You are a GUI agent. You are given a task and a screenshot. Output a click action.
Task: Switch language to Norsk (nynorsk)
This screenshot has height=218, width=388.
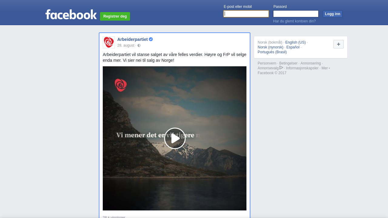[x=270, y=47]
